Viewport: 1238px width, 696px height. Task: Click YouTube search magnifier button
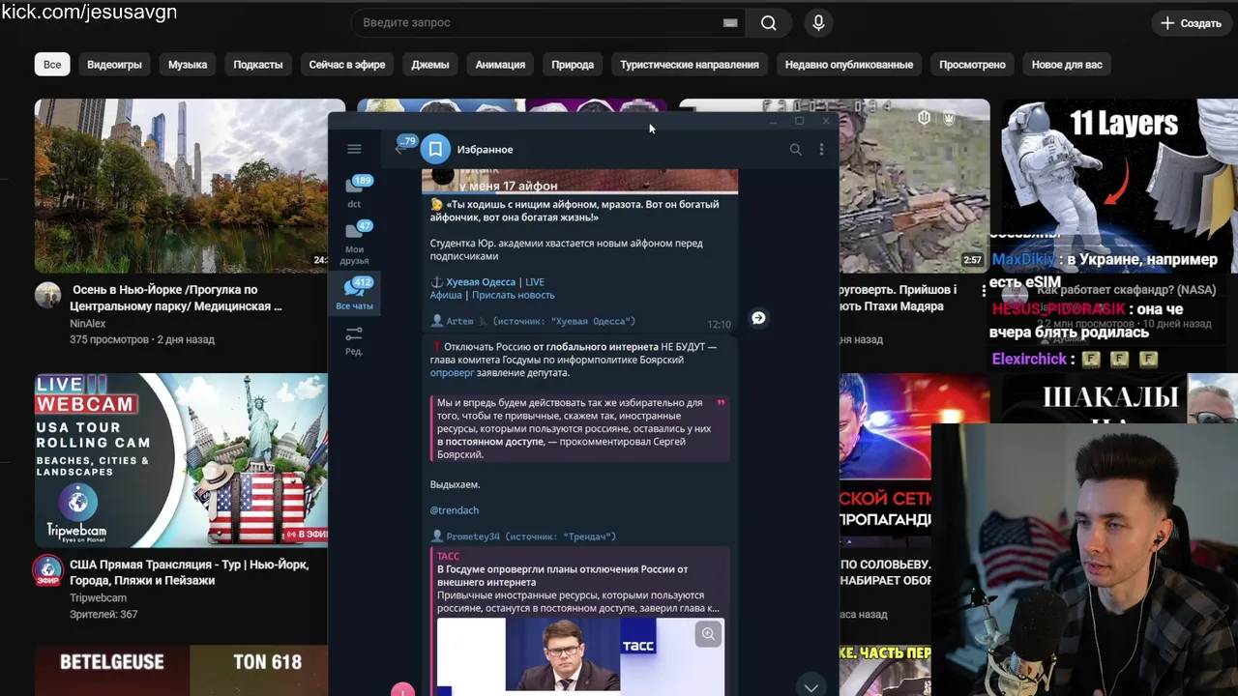(x=768, y=22)
